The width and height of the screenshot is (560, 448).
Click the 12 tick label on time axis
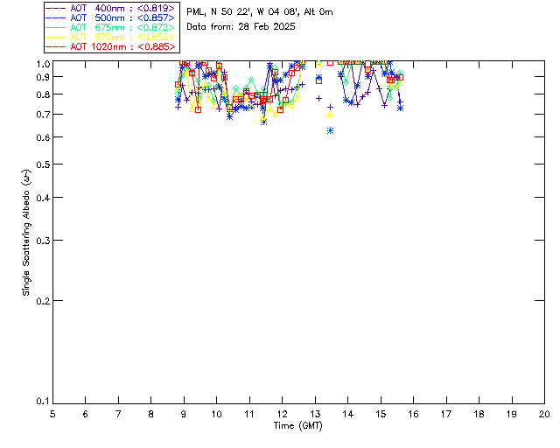282,413
